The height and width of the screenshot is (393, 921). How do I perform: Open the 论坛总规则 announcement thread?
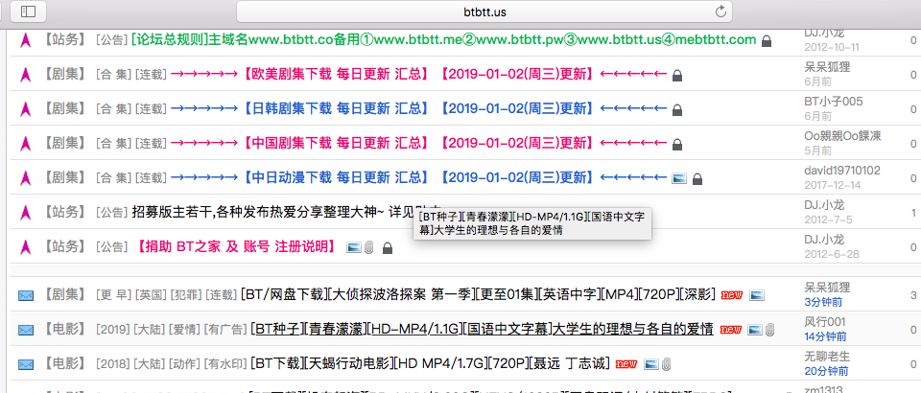(443, 39)
